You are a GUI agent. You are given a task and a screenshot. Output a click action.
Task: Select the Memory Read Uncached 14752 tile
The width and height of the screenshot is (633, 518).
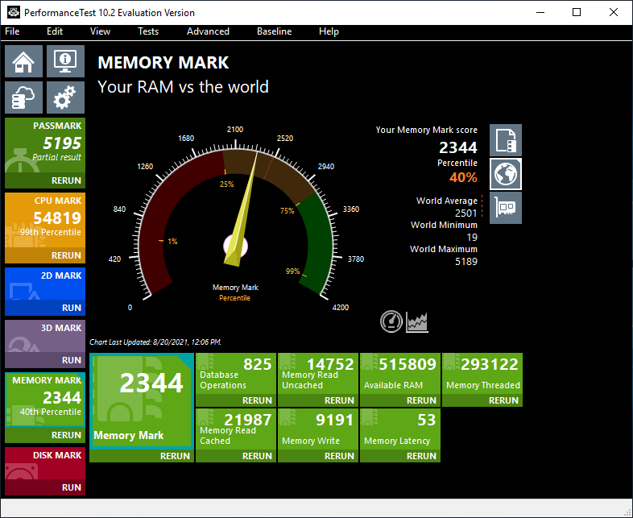(x=318, y=374)
